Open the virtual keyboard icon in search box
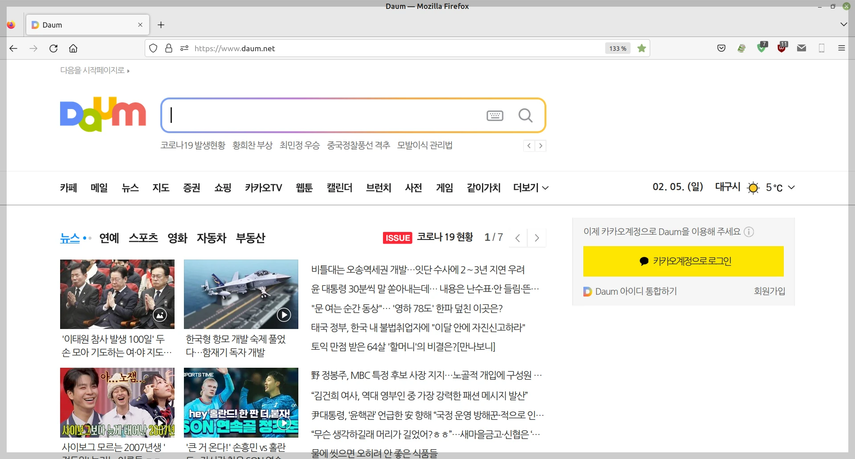 [495, 116]
